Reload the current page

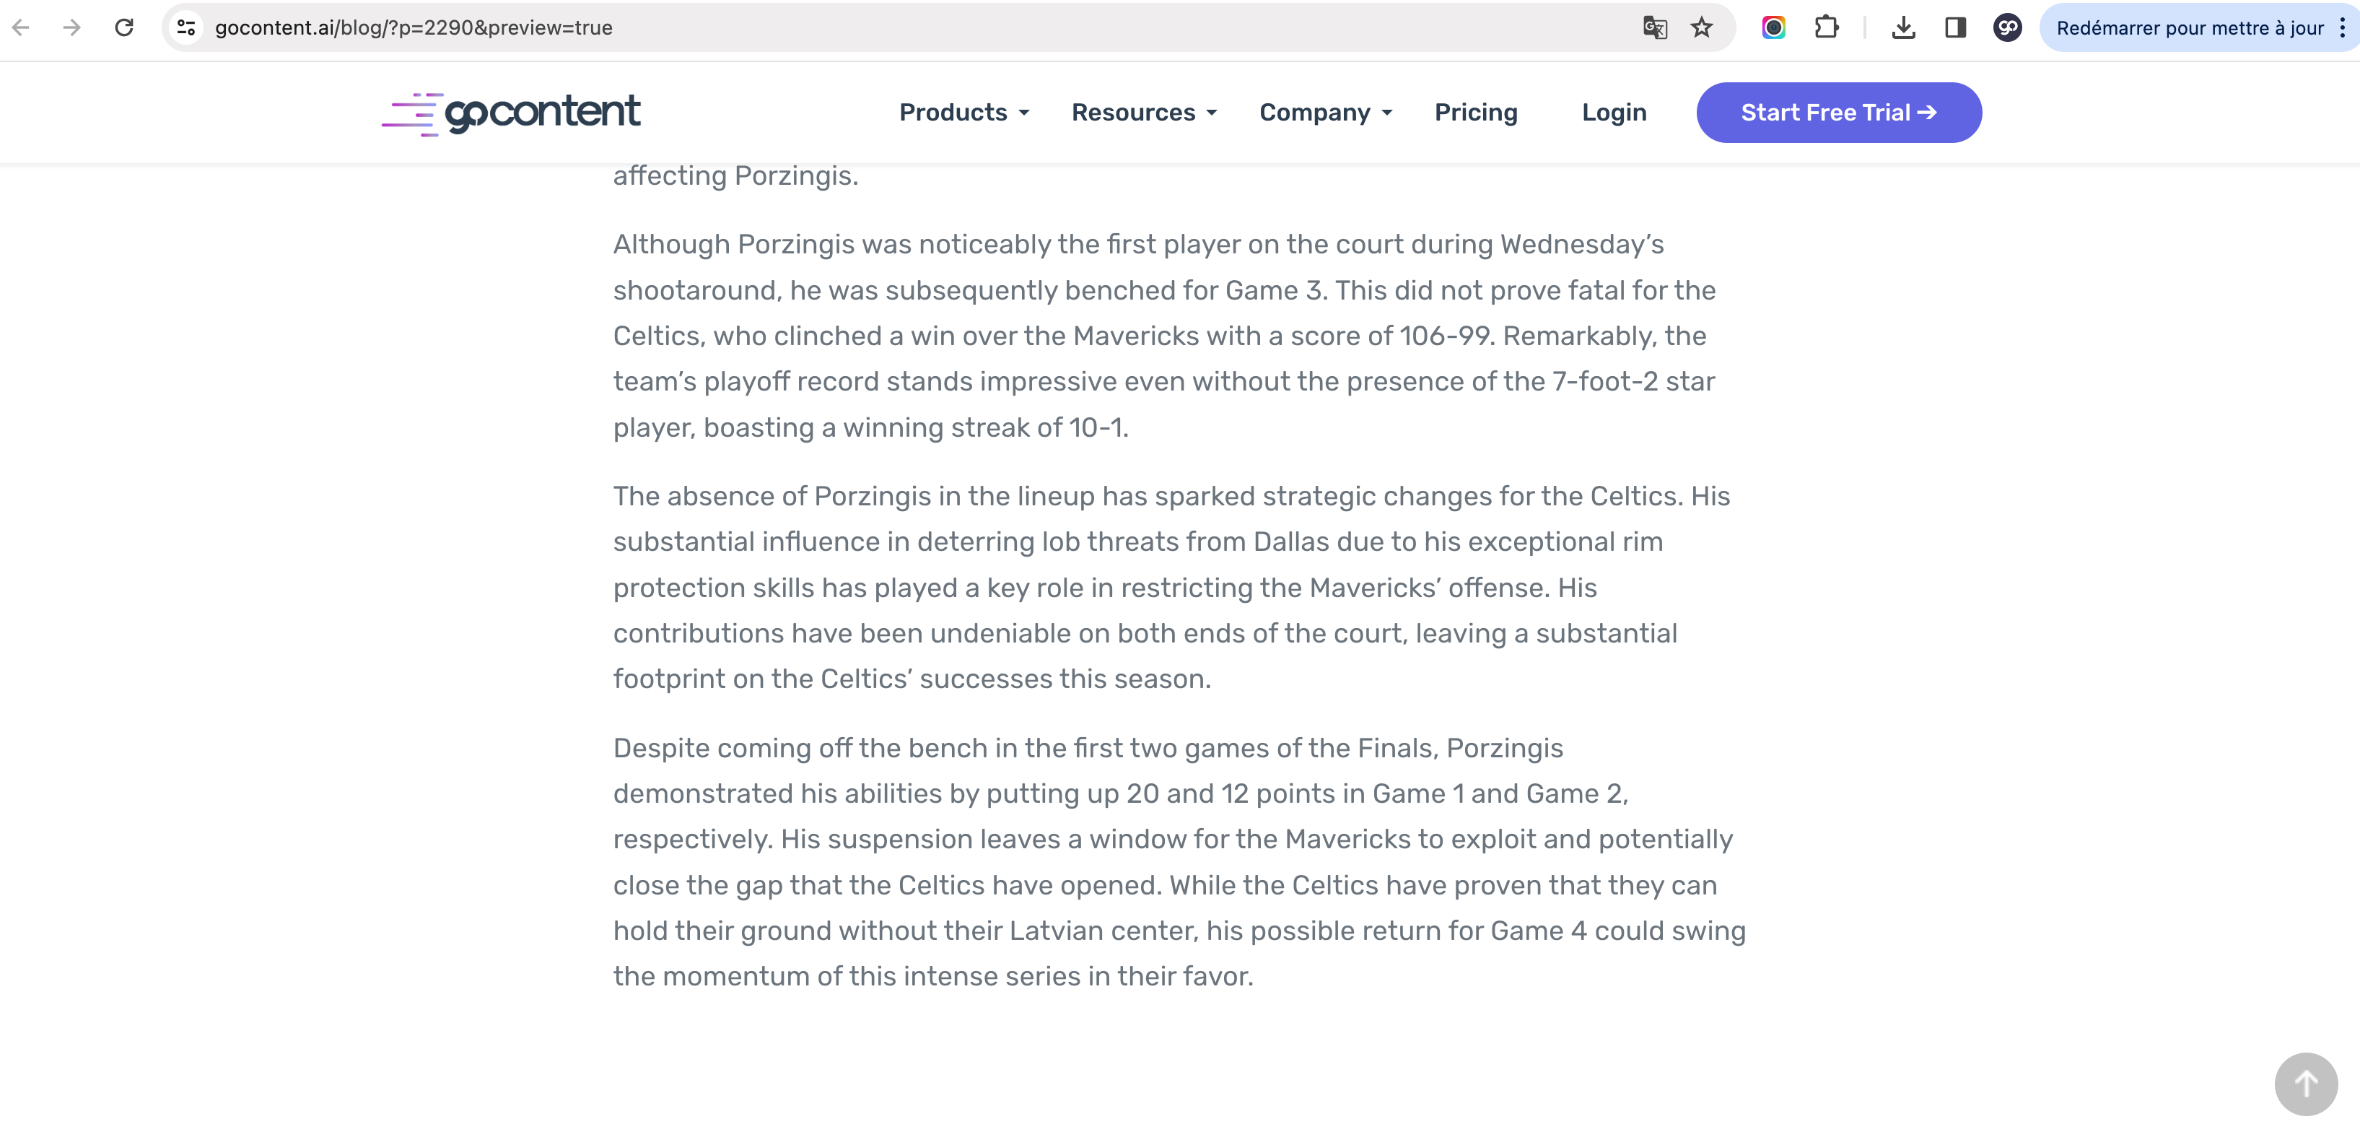coord(125,27)
